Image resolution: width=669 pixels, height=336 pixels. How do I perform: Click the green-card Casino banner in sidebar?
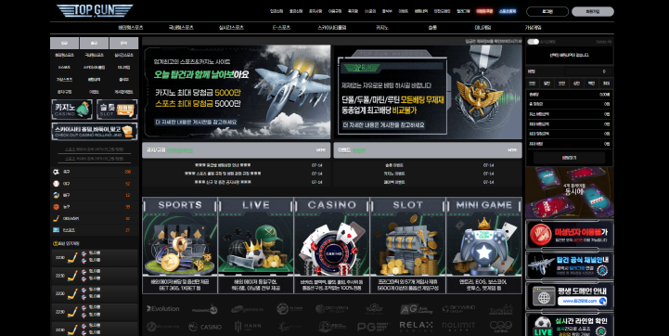[71, 110]
